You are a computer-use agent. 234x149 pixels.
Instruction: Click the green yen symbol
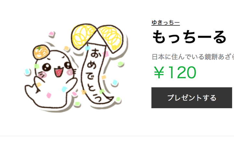[159, 72]
